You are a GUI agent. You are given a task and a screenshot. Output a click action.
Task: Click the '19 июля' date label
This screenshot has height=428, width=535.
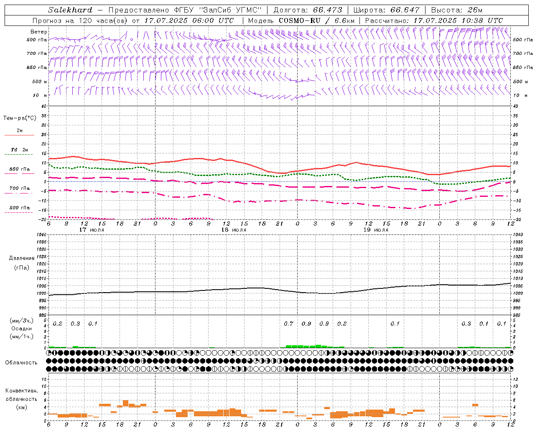376,230
